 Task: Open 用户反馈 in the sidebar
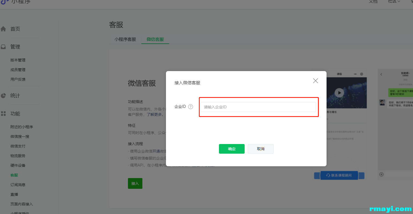[18, 79]
